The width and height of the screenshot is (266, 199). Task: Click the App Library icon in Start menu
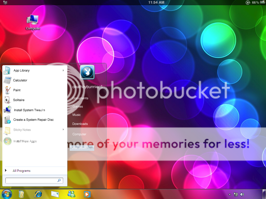7,70
